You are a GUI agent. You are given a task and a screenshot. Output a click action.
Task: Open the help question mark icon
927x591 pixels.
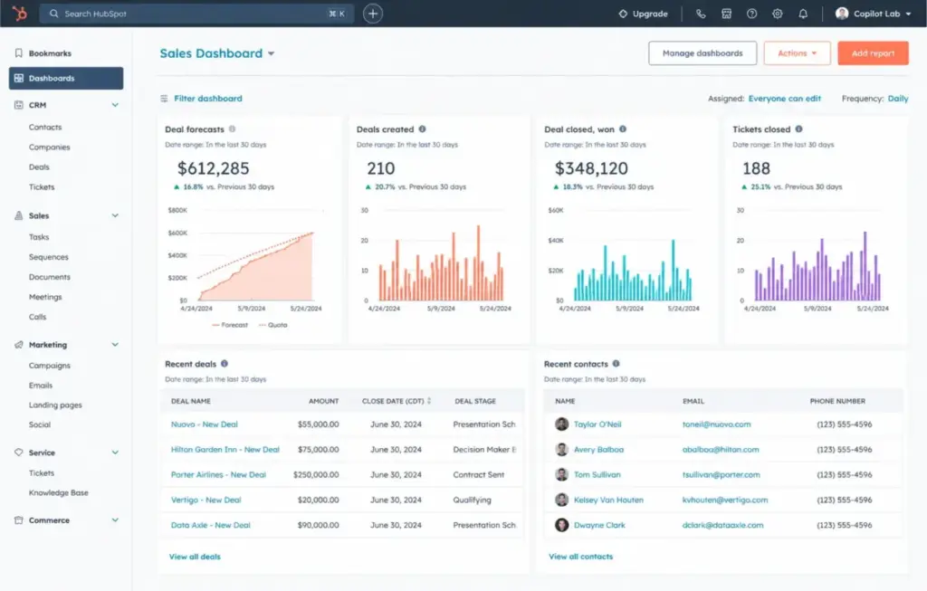tap(751, 14)
